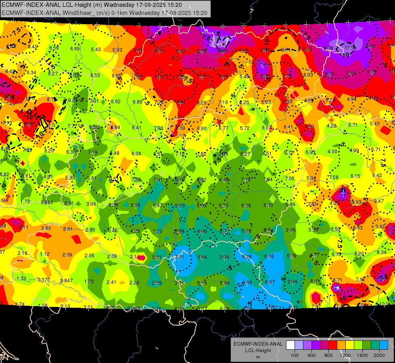Click the grid value 3.80
Image resolution: width=395 pixels, height=363 pixels.
coord(46,228)
